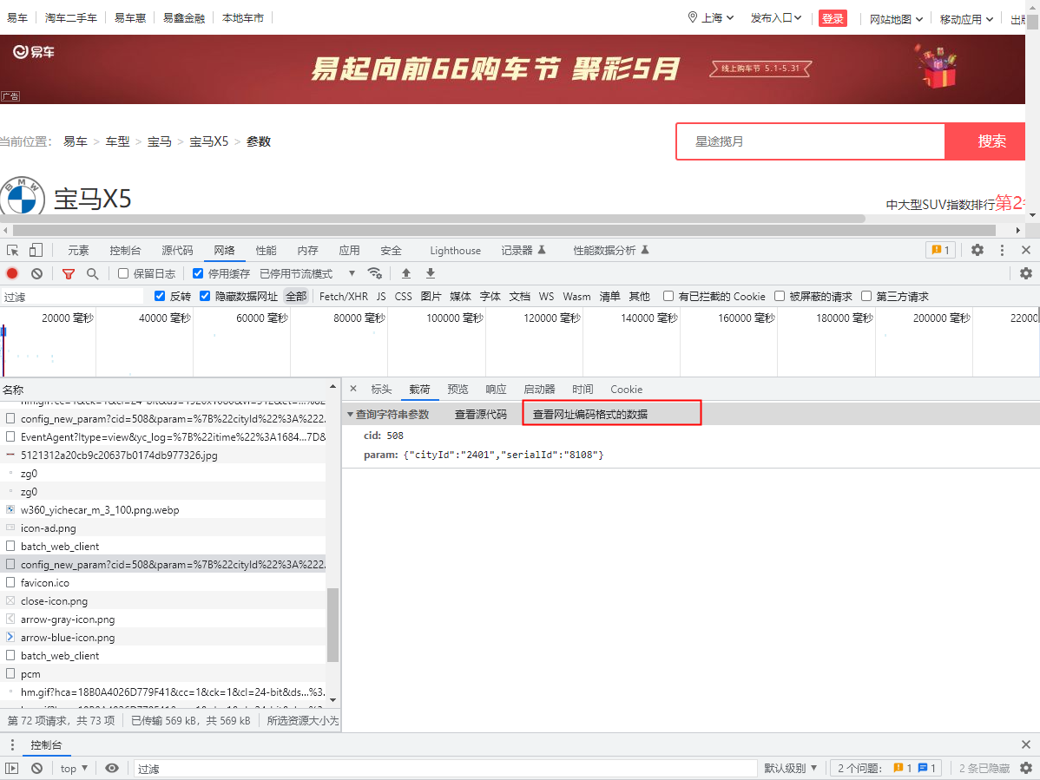Enable 保留日志 checkbox
This screenshot has height=780, width=1040.
pos(123,273)
